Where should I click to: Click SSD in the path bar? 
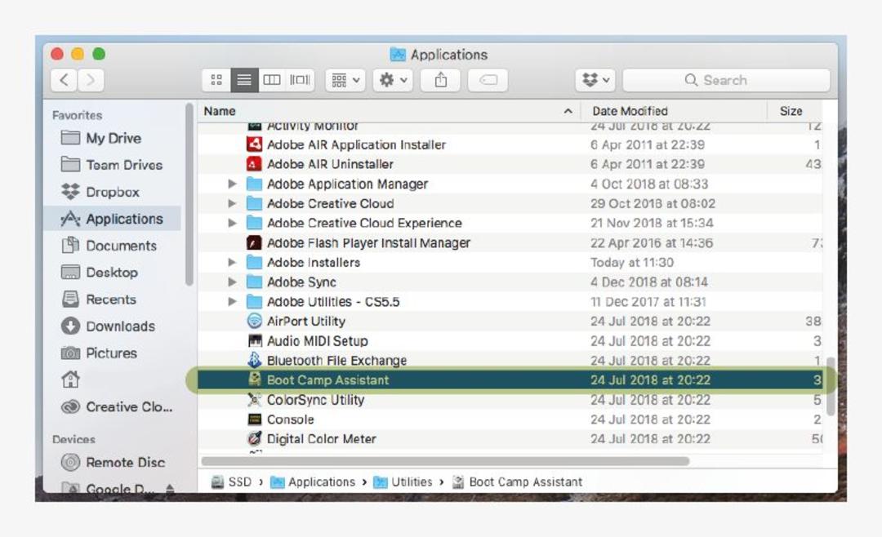pos(231,482)
